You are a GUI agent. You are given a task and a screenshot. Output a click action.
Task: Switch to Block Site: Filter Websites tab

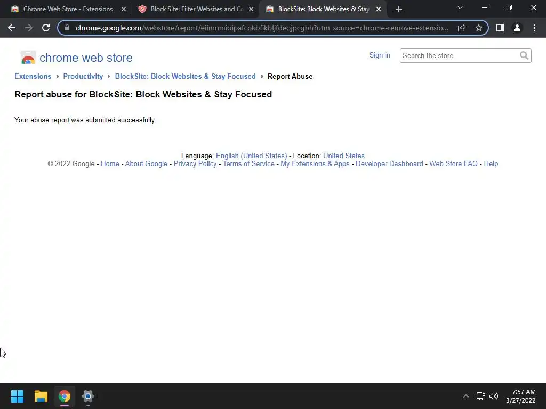click(197, 9)
